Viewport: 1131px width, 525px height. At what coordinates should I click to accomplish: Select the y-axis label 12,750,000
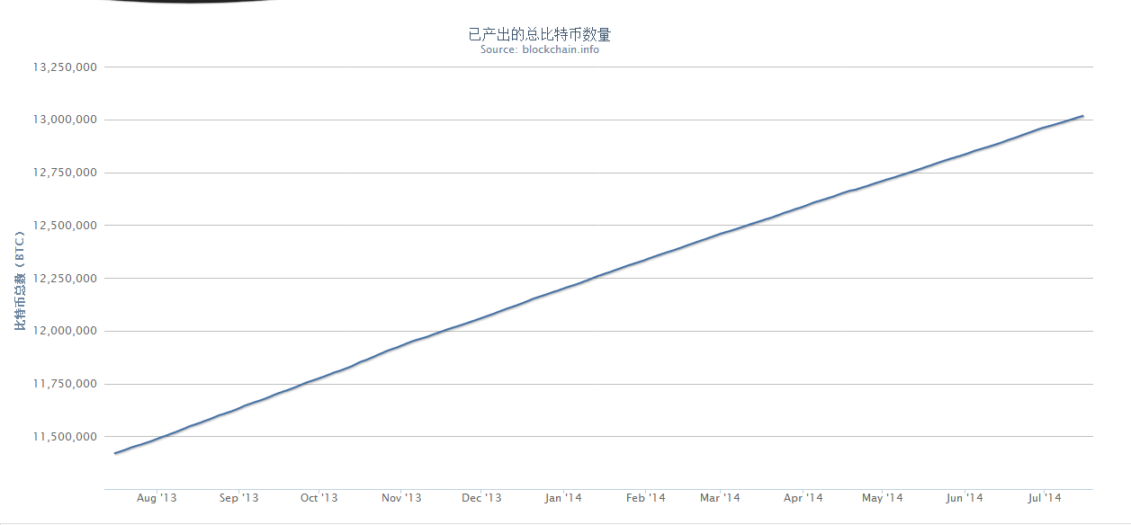pyautogui.click(x=66, y=173)
